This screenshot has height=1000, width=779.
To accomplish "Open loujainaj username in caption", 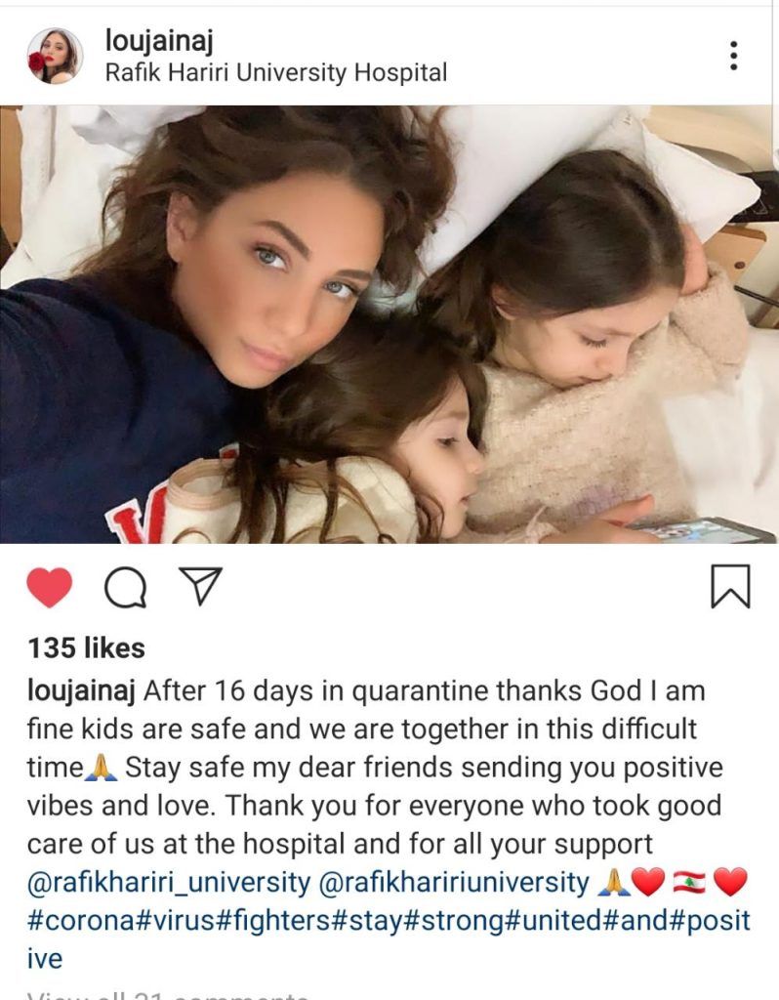I will (x=81, y=692).
